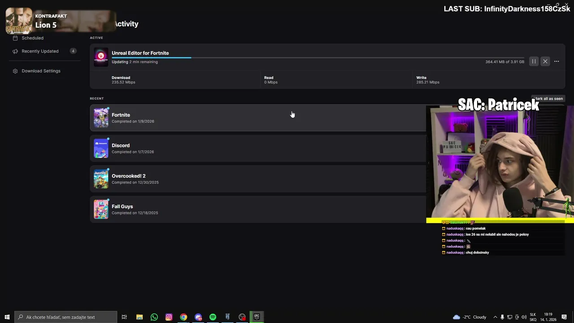Click the Recently Updated megaphone icon
This screenshot has width=574, height=323.
pyautogui.click(x=15, y=51)
